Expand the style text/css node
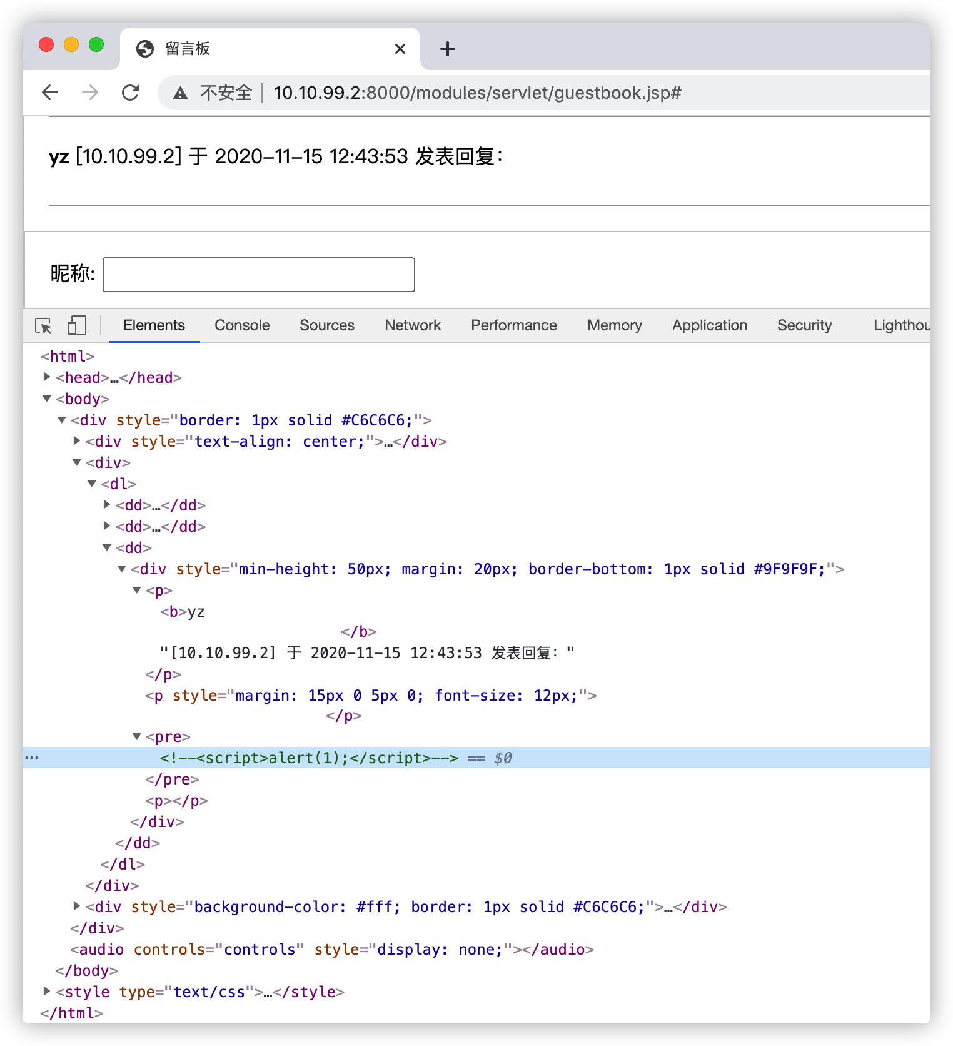The image size is (953, 1046). [x=47, y=991]
